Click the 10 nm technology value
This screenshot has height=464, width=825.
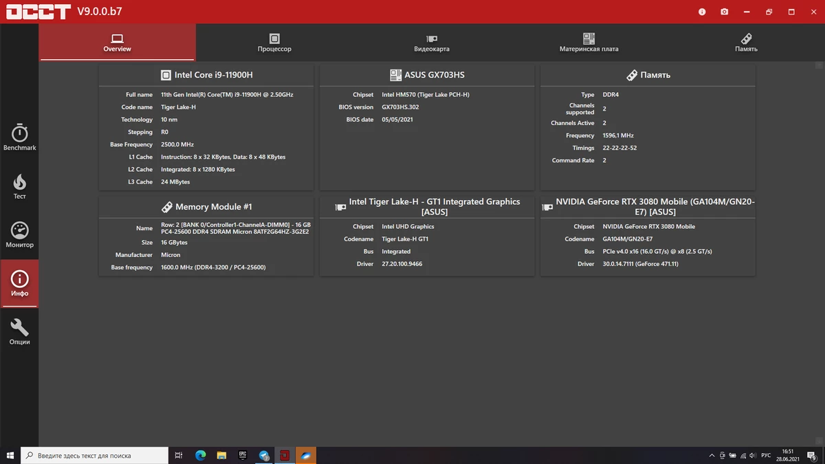[x=169, y=120]
